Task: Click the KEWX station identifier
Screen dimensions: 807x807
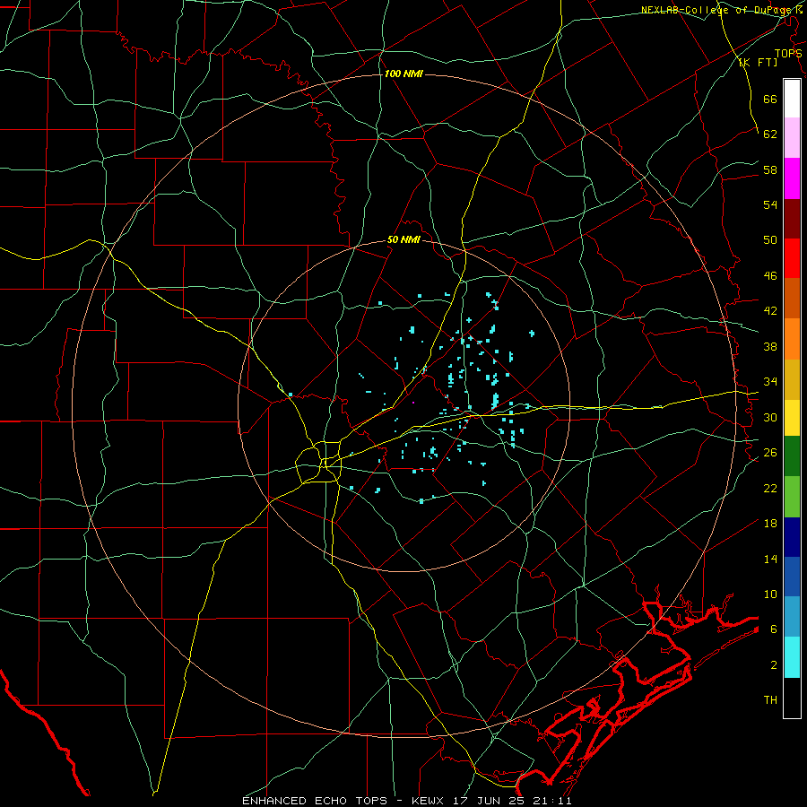Action: tap(430, 801)
